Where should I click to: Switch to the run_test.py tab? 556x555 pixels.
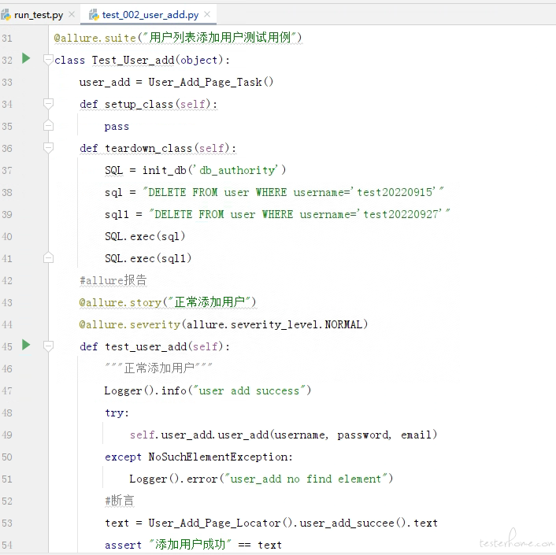click(x=39, y=15)
